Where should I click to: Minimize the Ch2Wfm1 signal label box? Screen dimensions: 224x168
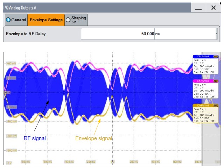point(216,81)
